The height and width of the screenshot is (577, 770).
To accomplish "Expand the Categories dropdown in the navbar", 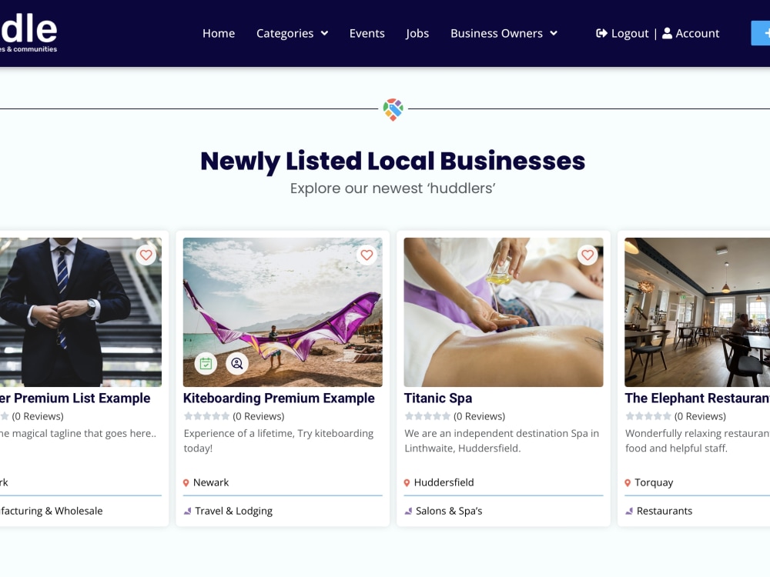I will click(x=291, y=33).
